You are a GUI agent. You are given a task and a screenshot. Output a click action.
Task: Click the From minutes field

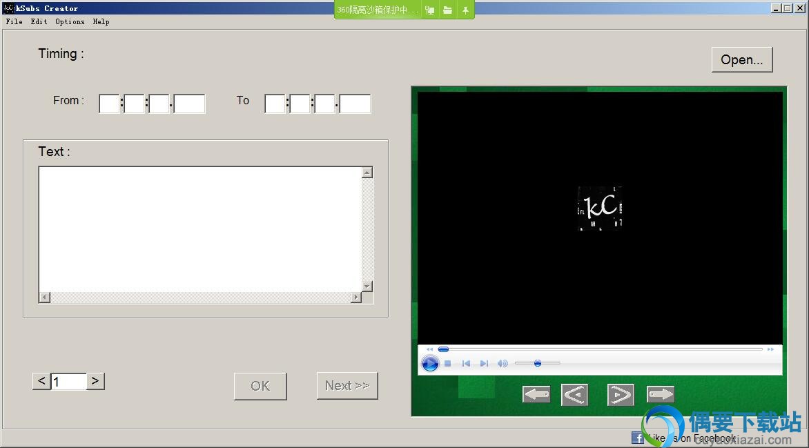(134, 104)
